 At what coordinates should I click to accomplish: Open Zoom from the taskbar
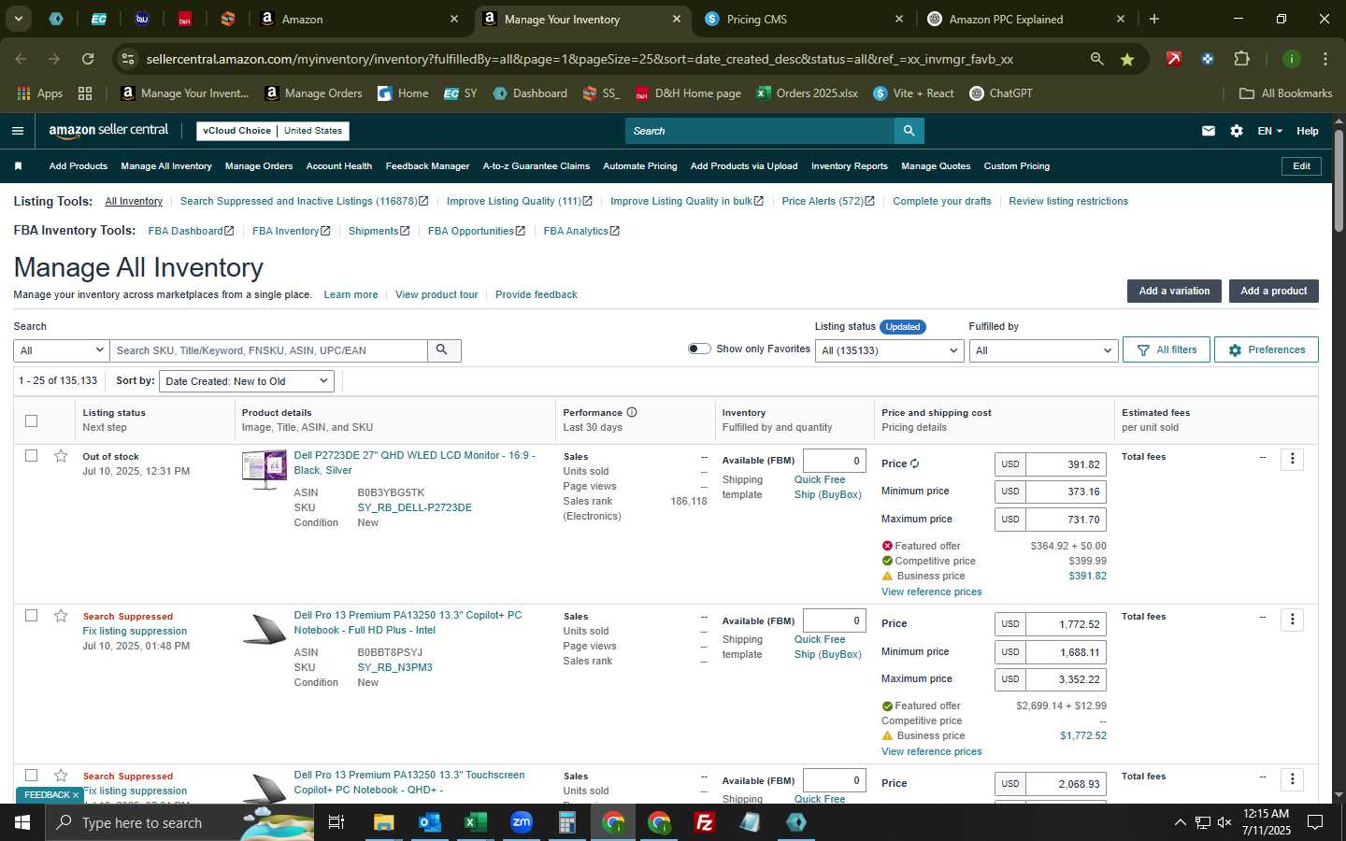click(x=522, y=822)
